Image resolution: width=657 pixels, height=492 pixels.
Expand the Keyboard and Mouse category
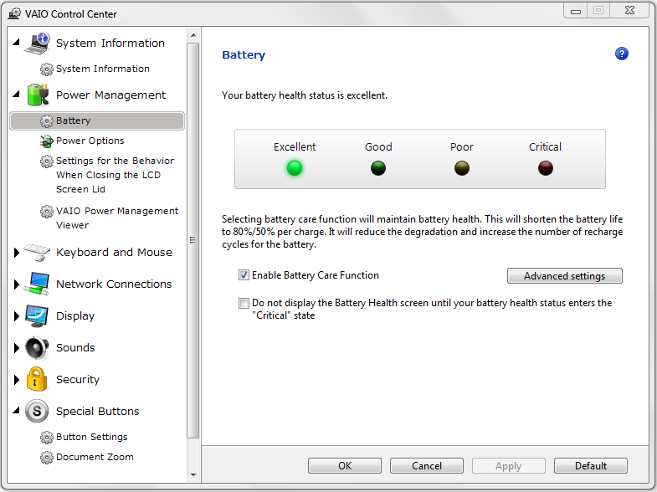tap(17, 253)
